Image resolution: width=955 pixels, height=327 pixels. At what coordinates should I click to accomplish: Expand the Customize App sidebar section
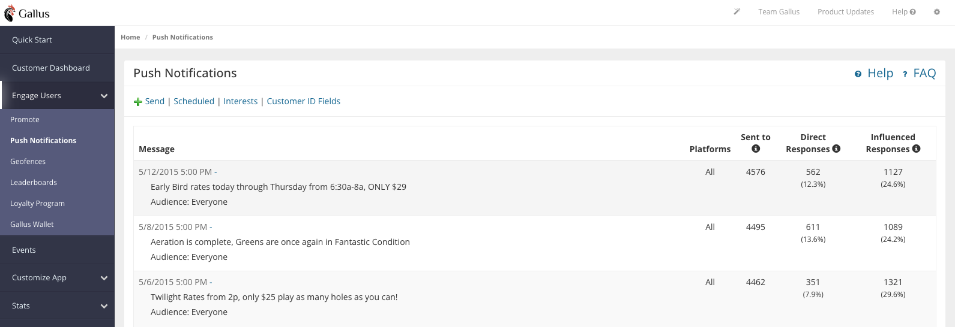[104, 278]
